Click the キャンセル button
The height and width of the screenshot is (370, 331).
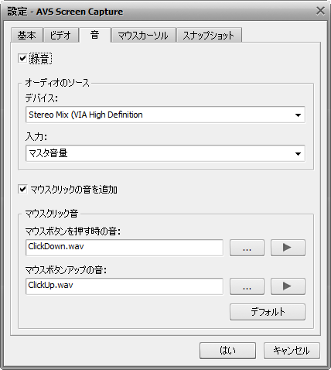tap(292, 351)
